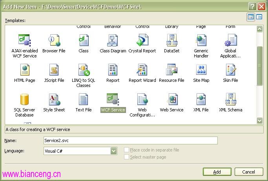Choose the Resource File template icon

click(172, 69)
